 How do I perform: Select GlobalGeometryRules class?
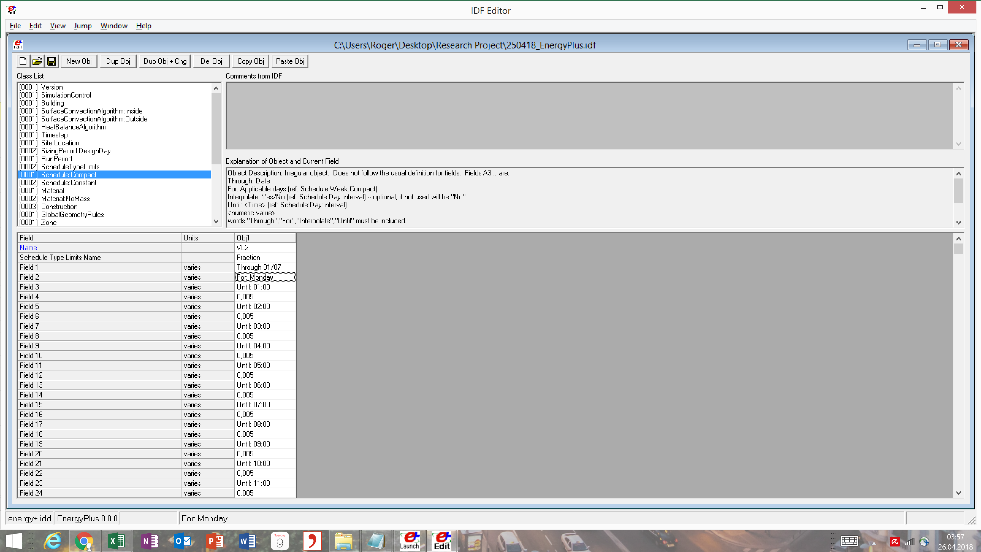coord(115,215)
